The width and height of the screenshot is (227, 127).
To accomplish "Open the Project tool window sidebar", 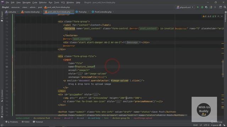I will (x=2, y=17).
